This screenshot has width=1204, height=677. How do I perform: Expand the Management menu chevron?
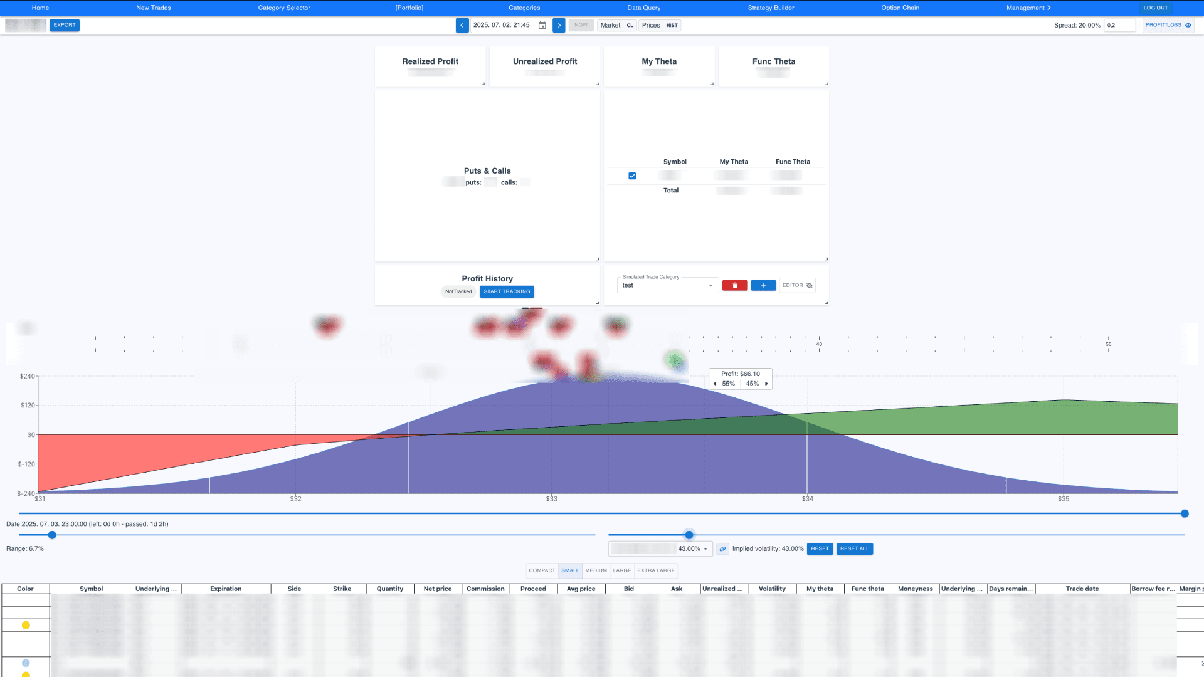(x=1049, y=8)
